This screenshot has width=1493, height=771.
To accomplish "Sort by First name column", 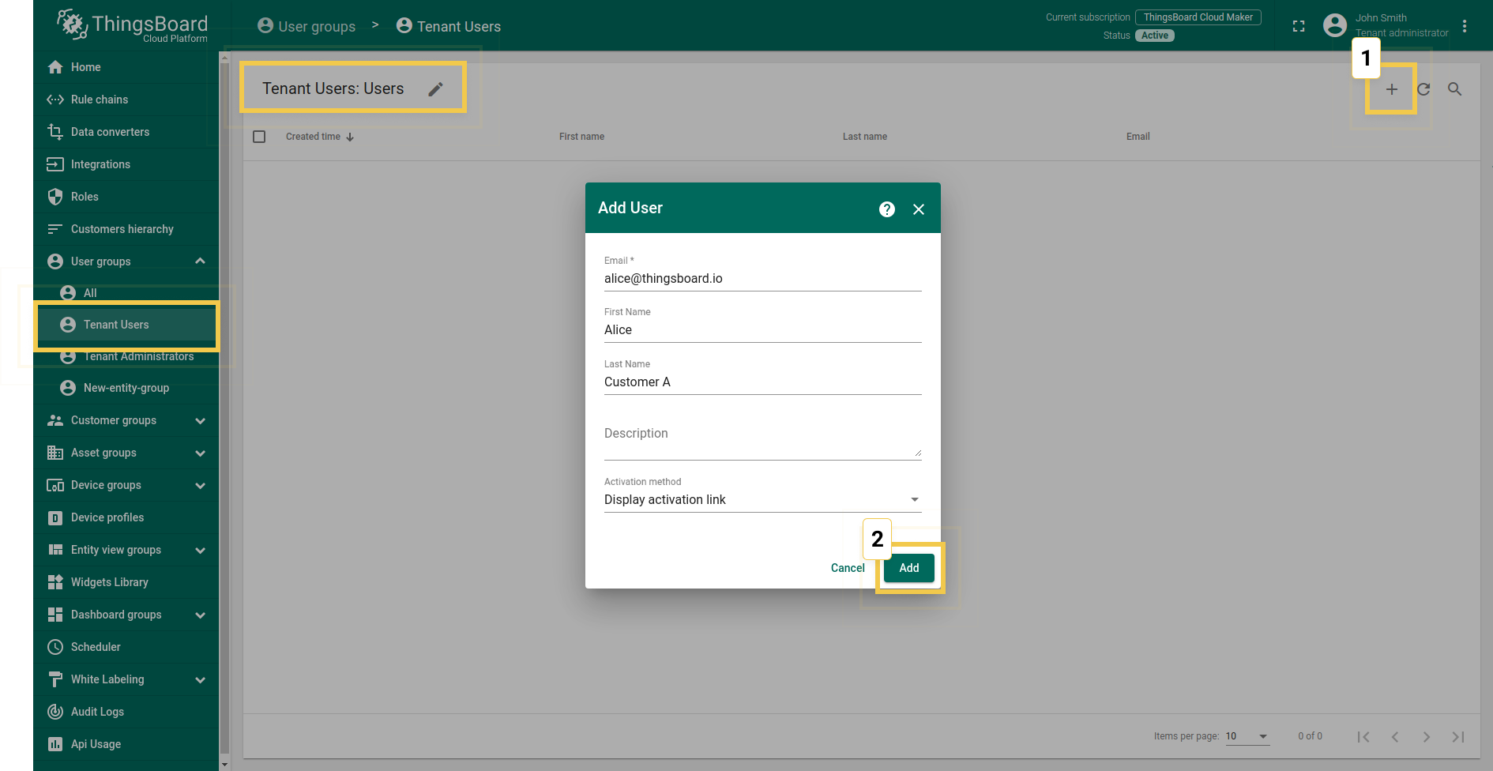I will click(x=581, y=137).
